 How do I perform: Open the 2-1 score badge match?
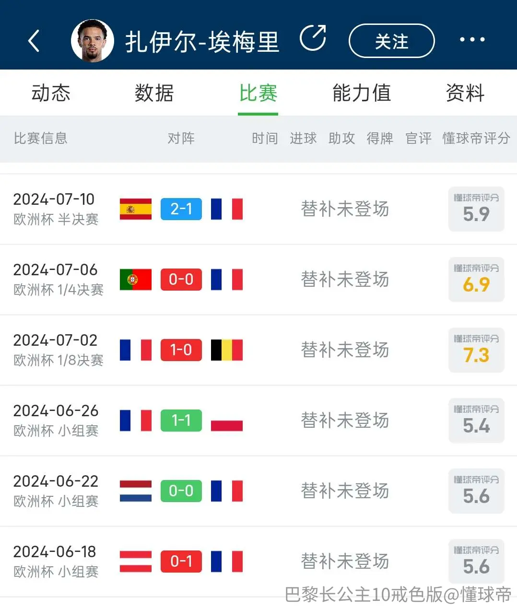coord(181,209)
